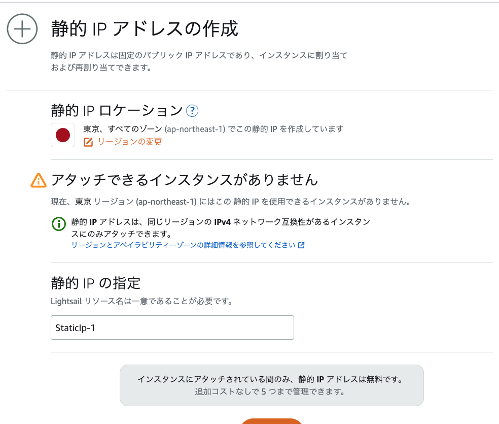Viewport: 499px width, 424px height.
Task: Click the 東京、すべてのゾーン location text
Action: click(213, 129)
